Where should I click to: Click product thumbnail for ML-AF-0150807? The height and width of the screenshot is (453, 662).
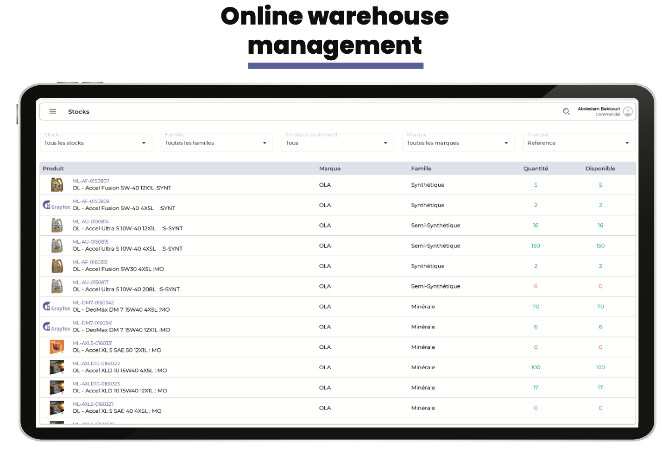point(57,185)
